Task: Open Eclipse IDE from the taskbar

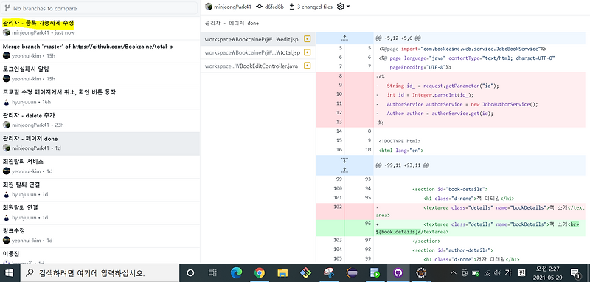Action: point(353,273)
